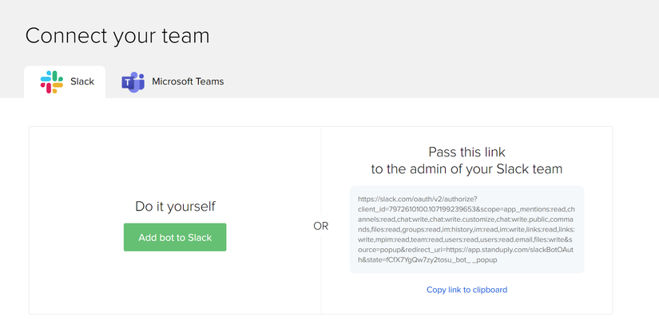Click the OR separator label
This screenshot has width=659, height=328.
320,227
